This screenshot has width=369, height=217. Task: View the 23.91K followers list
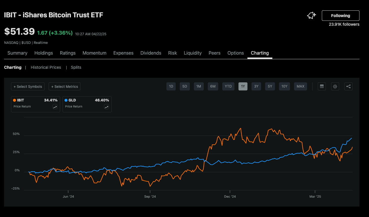pyautogui.click(x=344, y=24)
